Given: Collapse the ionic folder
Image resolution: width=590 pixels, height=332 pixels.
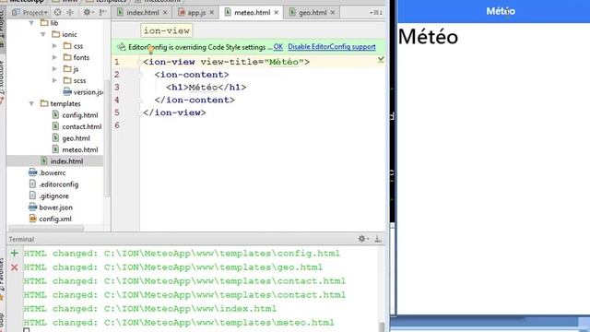Looking at the screenshot, I should coord(43,34).
